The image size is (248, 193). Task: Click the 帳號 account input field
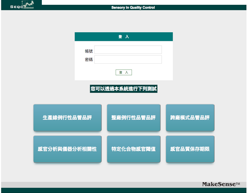point(128,50)
